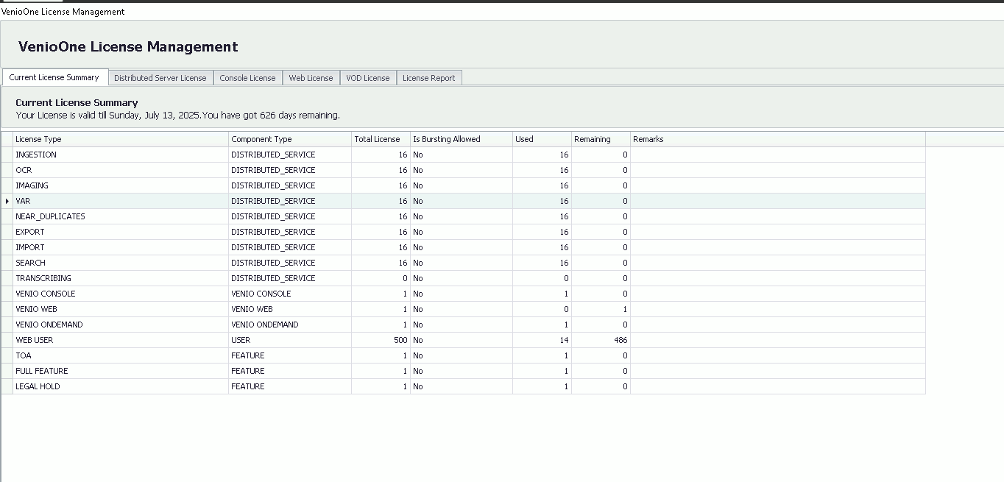Click the Remarks column header

point(778,139)
